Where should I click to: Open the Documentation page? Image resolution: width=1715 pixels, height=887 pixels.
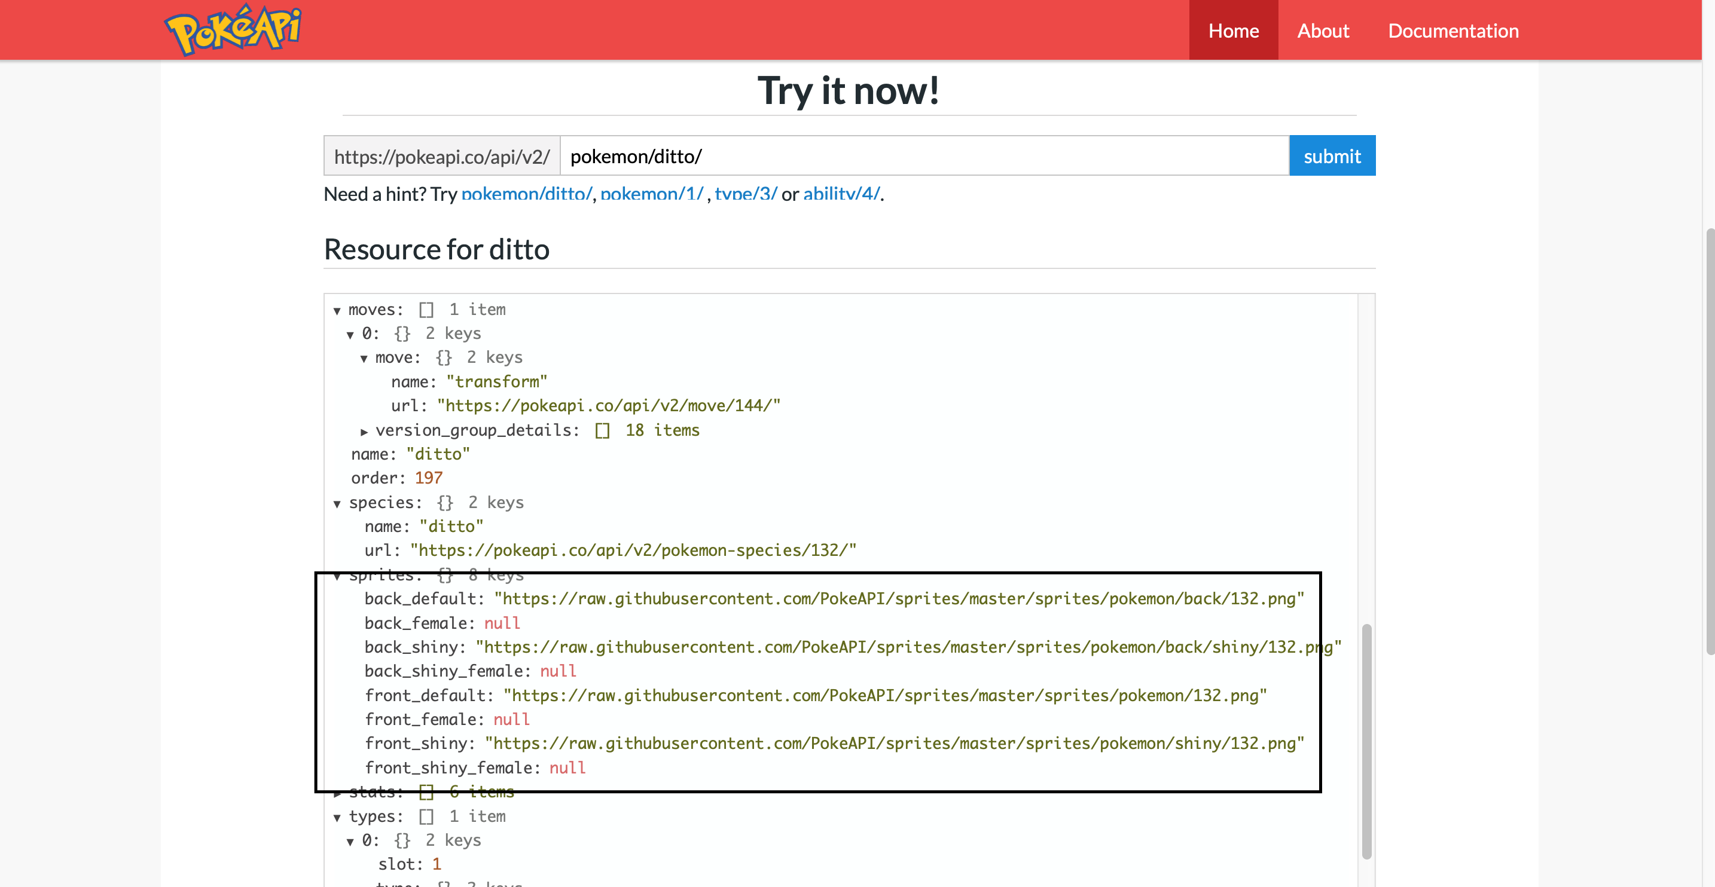1453,30
